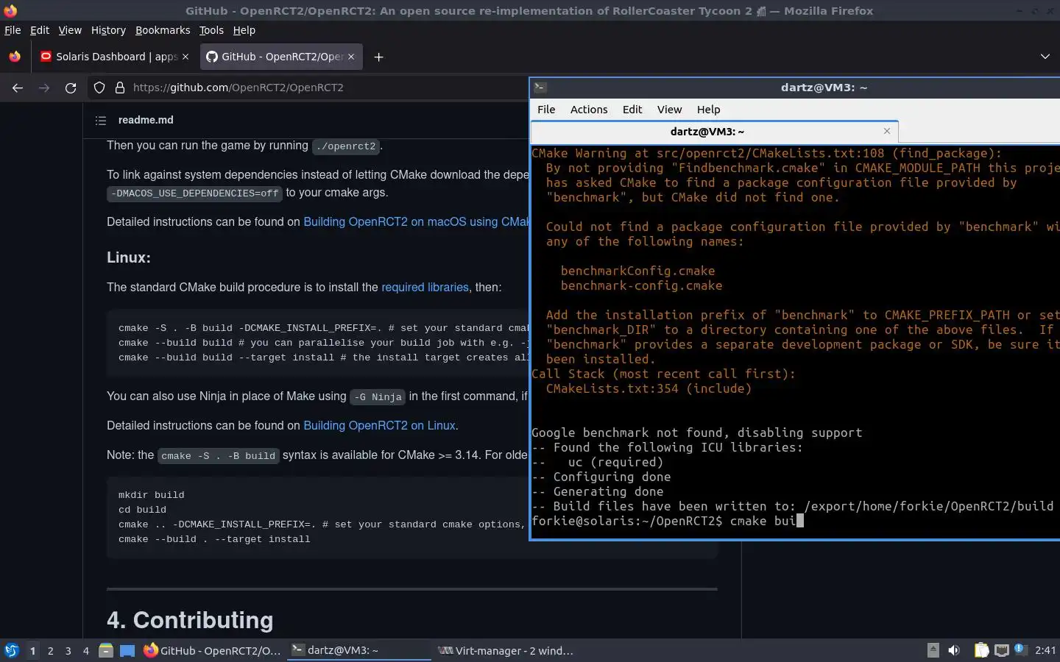Open Firefox Help menu

pos(244,30)
